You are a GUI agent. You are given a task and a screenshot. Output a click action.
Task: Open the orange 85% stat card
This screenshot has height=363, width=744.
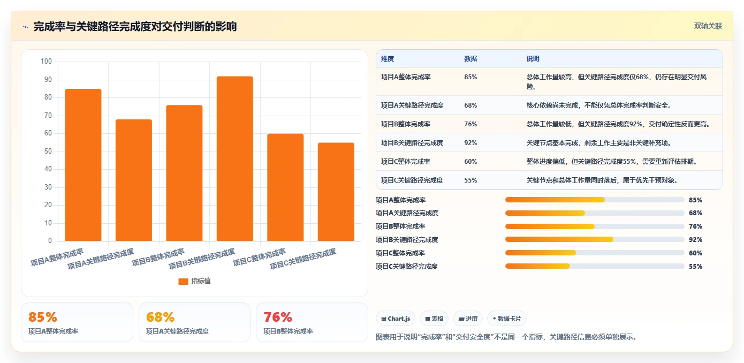(x=77, y=322)
